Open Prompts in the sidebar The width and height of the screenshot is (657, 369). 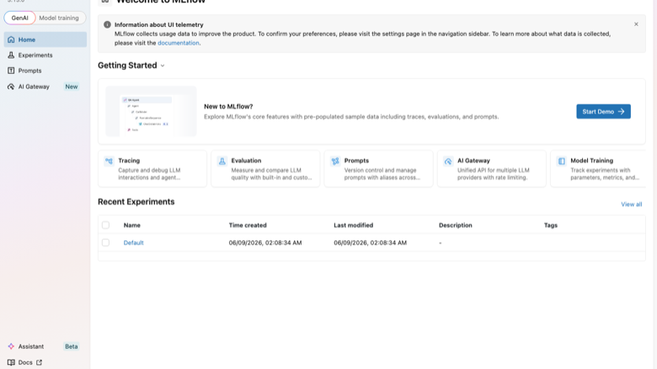(x=45, y=71)
